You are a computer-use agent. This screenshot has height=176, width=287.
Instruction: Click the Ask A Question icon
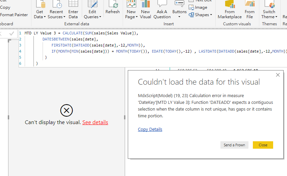162,3
